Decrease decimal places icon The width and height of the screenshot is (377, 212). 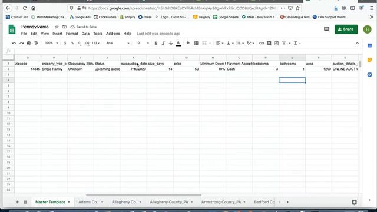[80, 43]
